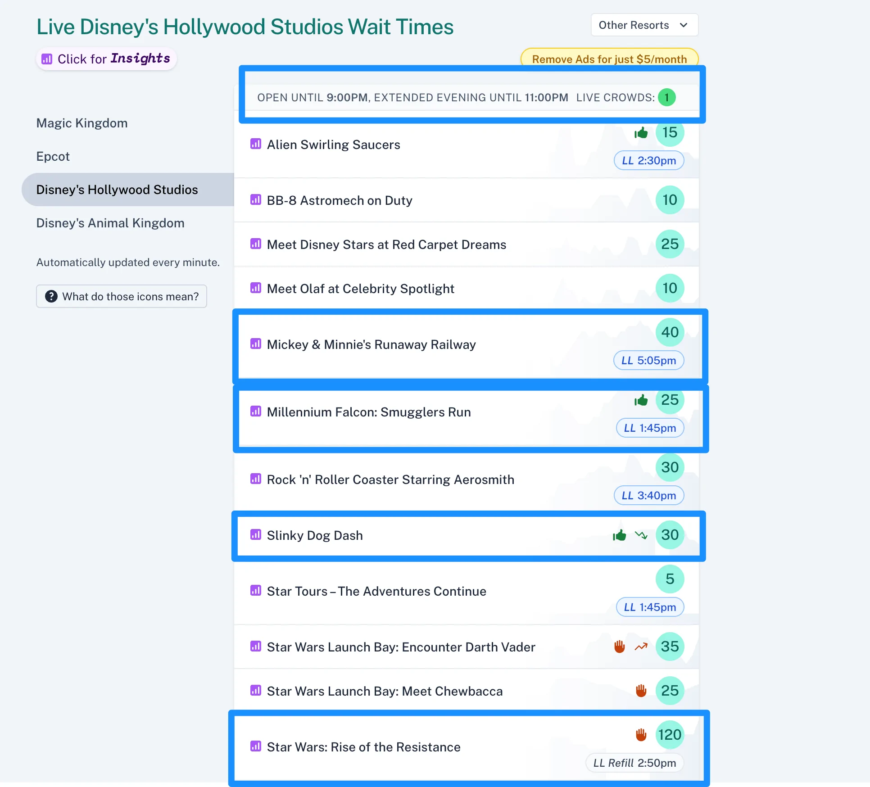Click the green live crowds level 1 badge
The height and width of the screenshot is (787, 870).
[x=666, y=97]
